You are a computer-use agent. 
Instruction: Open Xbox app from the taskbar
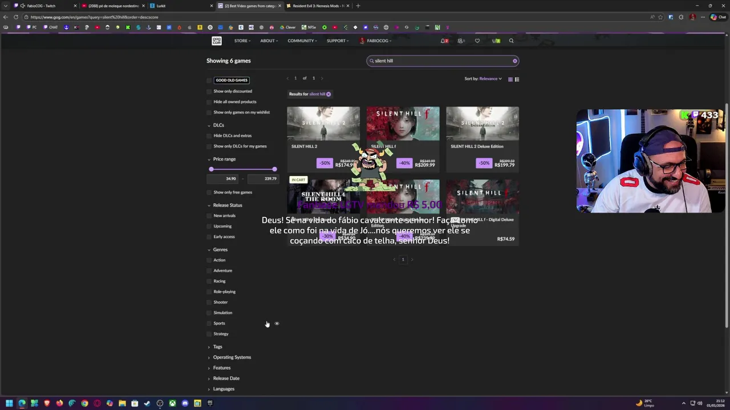[172, 403]
